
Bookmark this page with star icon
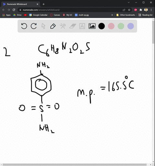(129, 10)
